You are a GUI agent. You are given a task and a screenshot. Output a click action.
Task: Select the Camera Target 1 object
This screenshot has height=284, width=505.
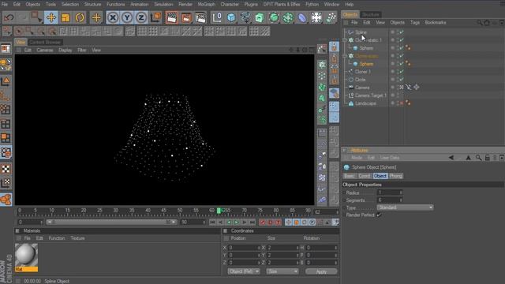(370, 95)
